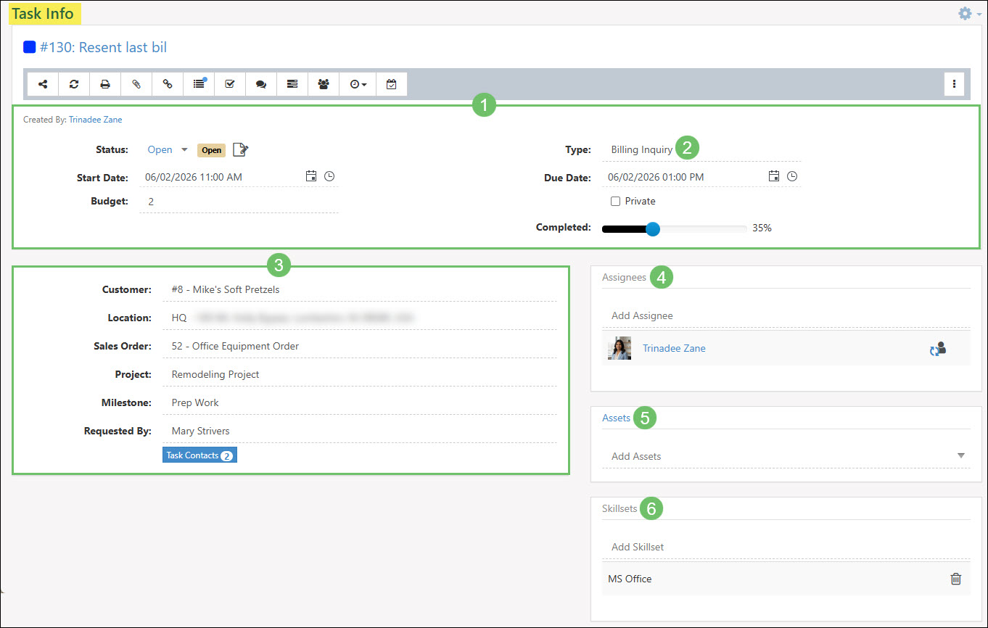Click the Assets heading link
The height and width of the screenshot is (628, 988).
tap(616, 418)
